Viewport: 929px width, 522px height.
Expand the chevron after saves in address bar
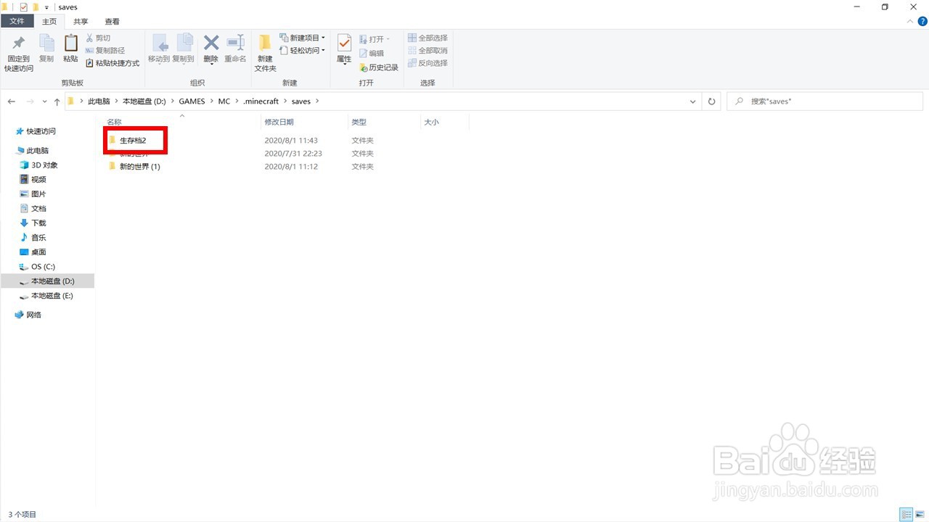[317, 101]
